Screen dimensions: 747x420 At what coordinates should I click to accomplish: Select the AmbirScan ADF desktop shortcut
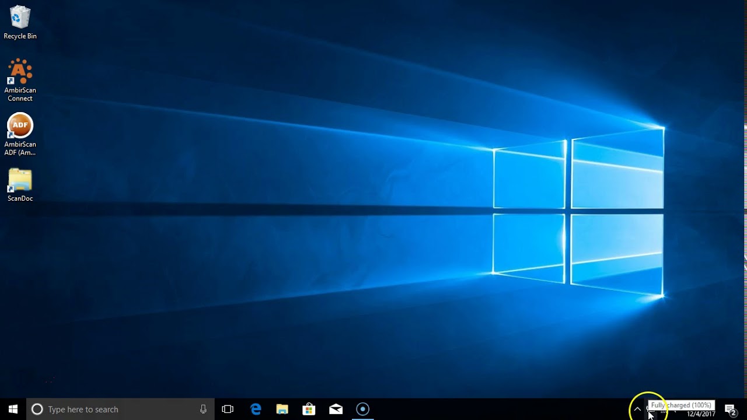20,134
